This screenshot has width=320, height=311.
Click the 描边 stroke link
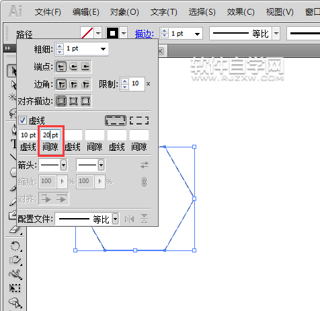click(144, 34)
